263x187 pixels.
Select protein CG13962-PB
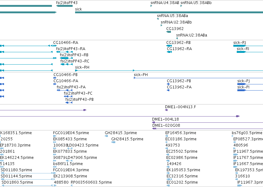179,81
